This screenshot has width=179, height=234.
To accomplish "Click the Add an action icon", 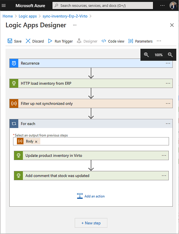I will [80, 196].
